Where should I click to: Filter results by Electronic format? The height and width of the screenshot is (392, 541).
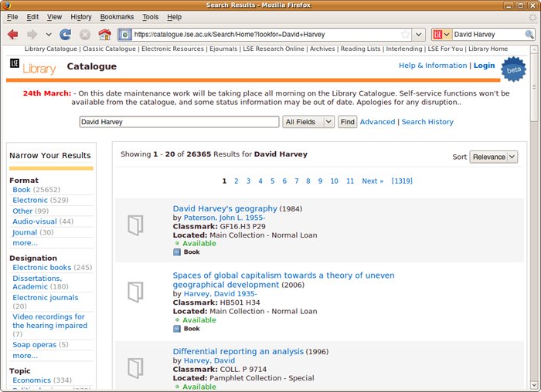pos(30,200)
